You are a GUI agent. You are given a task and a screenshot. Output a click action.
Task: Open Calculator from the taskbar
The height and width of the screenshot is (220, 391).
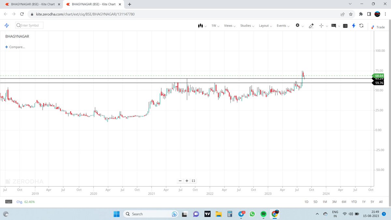click(x=230, y=214)
